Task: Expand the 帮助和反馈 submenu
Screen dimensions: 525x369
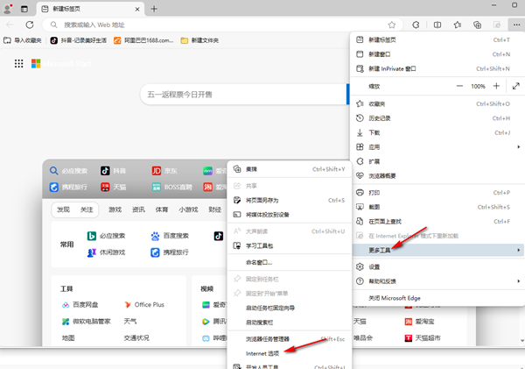Action: tap(437, 281)
